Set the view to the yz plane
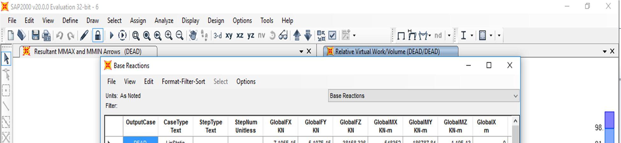Viewport: 621px width, 143px height. [251, 36]
